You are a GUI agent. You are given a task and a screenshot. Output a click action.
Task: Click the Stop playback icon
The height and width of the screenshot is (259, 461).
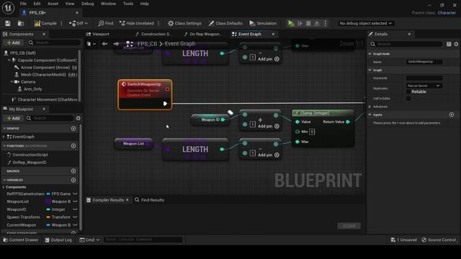[308, 23]
